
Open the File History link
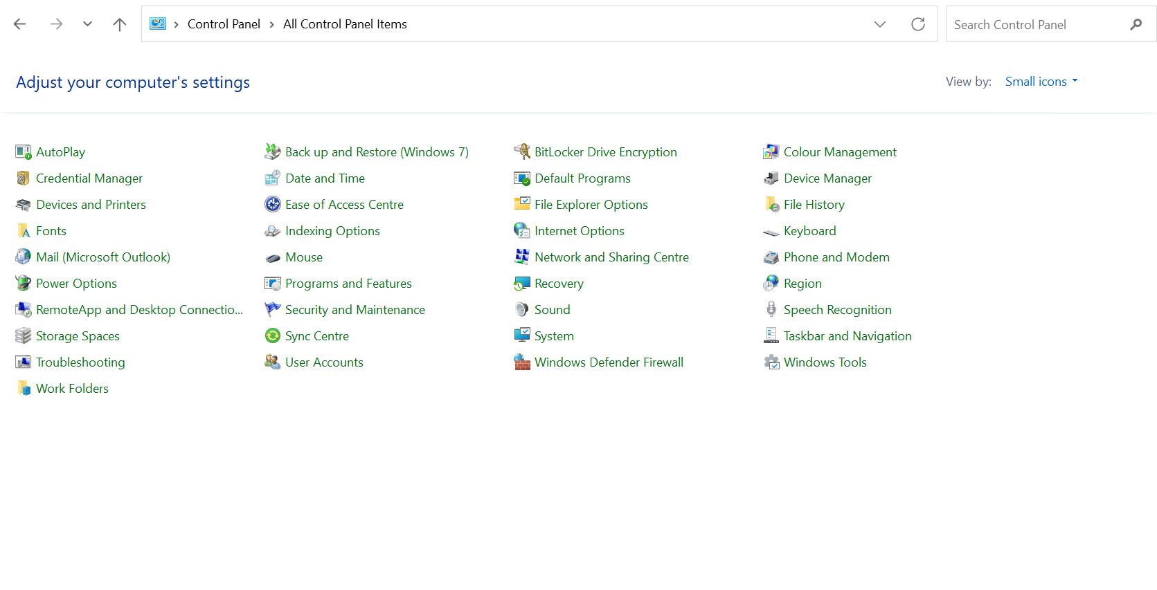pos(814,205)
